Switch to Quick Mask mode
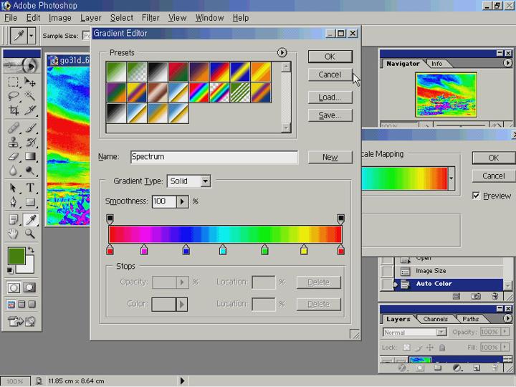The image size is (516, 387). tap(29, 287)
